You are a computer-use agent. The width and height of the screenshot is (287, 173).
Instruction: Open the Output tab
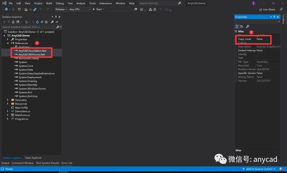pyautogui.click(x=5, y=163)
